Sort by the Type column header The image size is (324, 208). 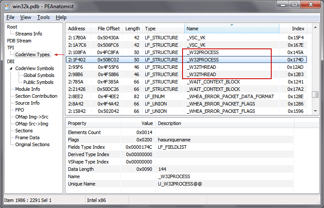[x=163, y=29]
